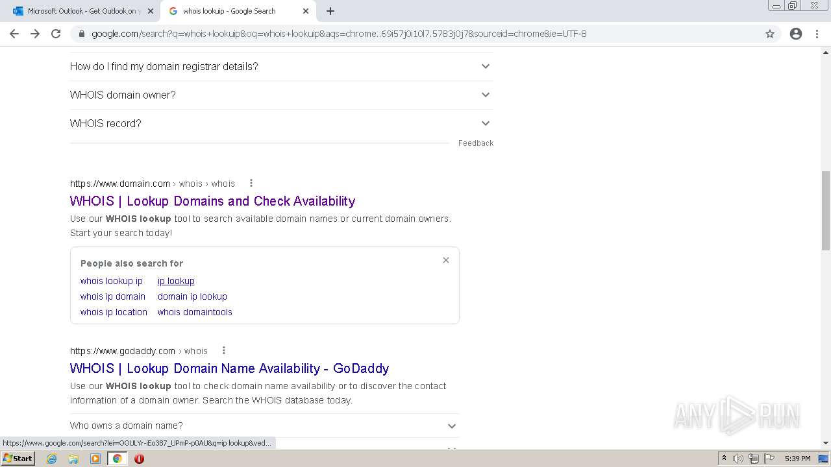831x467 pixels.
Task: Search for 'whois ip location'
Action: pos(114,312)
